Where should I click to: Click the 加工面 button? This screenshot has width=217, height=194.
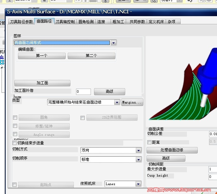click(x=42, y=83)
